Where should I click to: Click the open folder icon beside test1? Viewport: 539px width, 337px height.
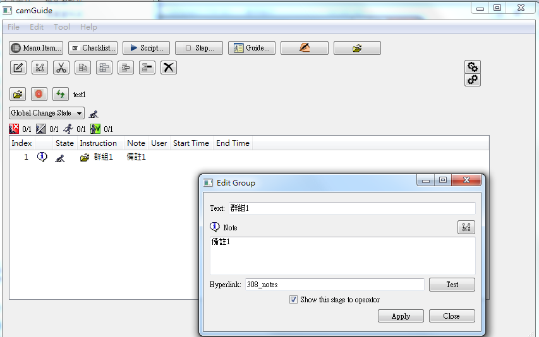click(18, 94)
